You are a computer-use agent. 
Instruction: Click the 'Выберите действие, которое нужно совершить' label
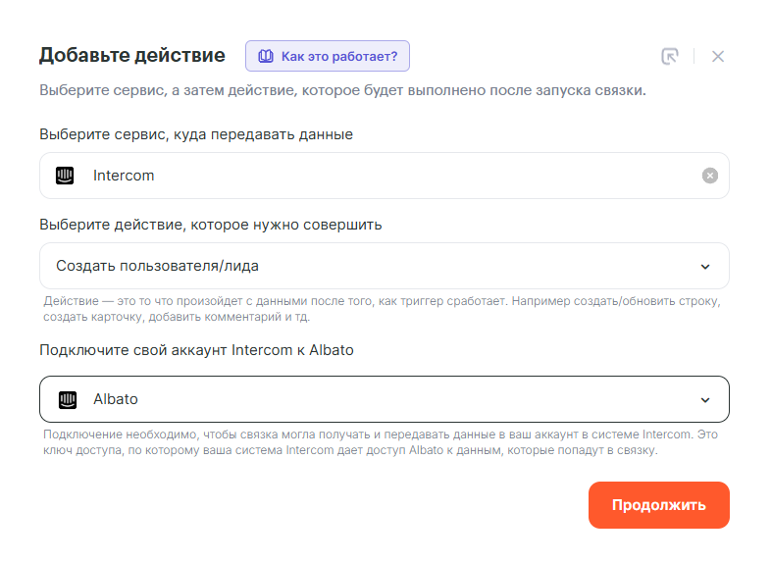point(211,225)
